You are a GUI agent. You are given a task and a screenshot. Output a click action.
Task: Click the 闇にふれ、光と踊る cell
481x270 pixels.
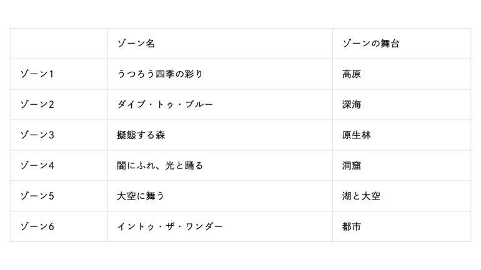(161, 166)
